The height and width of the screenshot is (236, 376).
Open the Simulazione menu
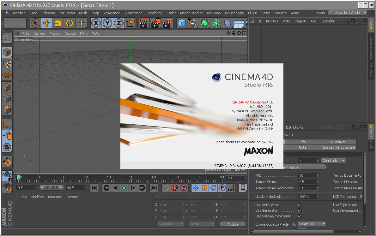point(134,13)
